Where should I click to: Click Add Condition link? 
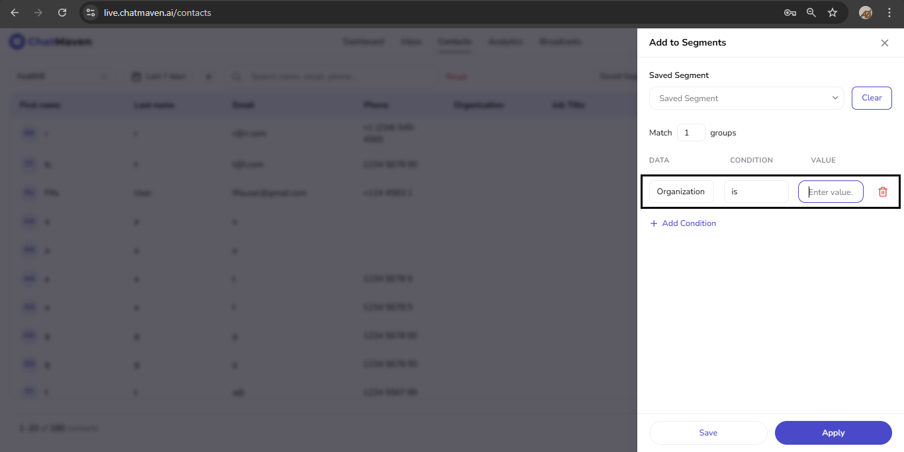point(683,223)
